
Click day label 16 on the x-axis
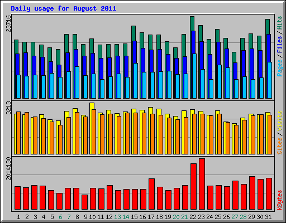coord(142,217)
